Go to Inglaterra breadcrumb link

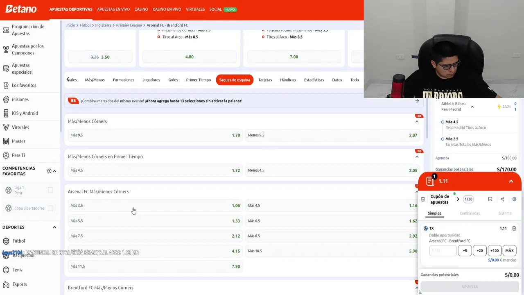[103, 25]
